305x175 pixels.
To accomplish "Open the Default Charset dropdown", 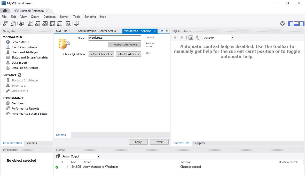I will click(101, 54).
